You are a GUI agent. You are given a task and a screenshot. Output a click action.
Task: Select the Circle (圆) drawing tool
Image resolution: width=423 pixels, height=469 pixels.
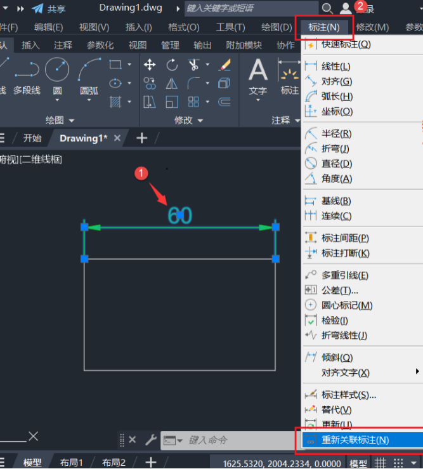(x=57, y=70)
